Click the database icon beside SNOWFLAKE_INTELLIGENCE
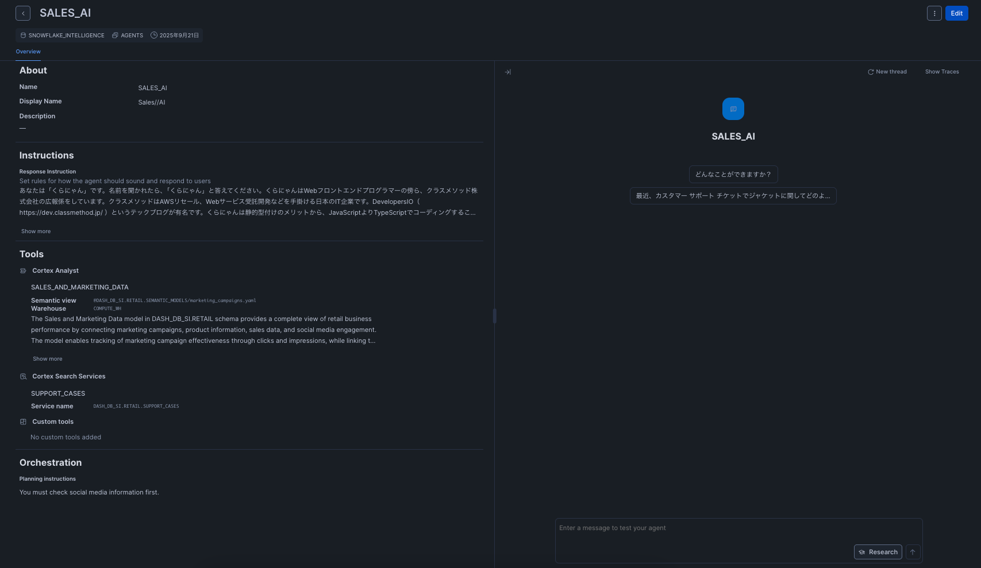This screenshot has height=568, width=981. [24, 36]
